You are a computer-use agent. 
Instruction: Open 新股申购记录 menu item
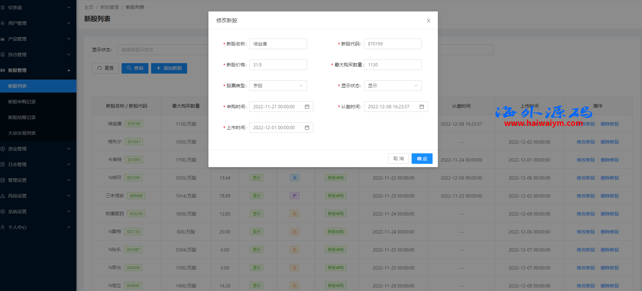click(22, 102)
